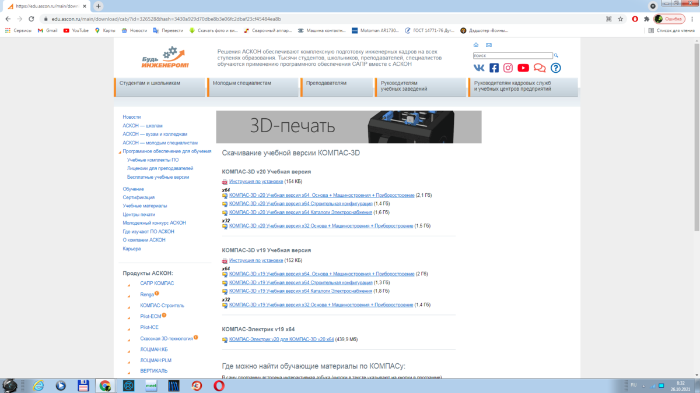Open the Карьера sidebar link
This screenshot has width=700, height=393.
pyautogui.click(x=131, y=249)
